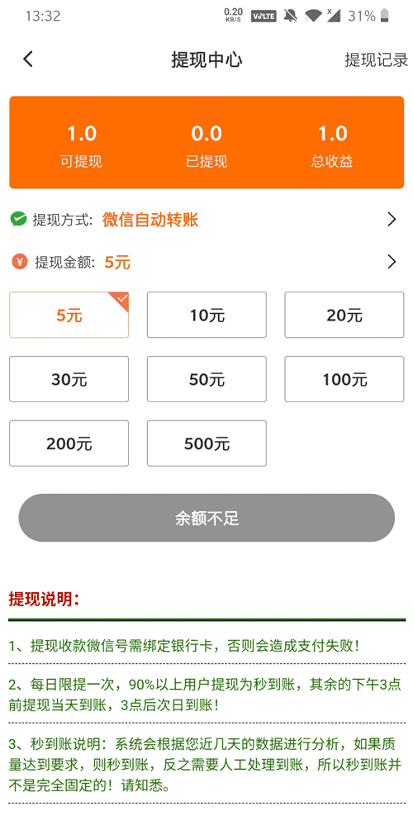Tap the muted notification bell icon
The image size is (413, 816).
[x=290, y=17]
